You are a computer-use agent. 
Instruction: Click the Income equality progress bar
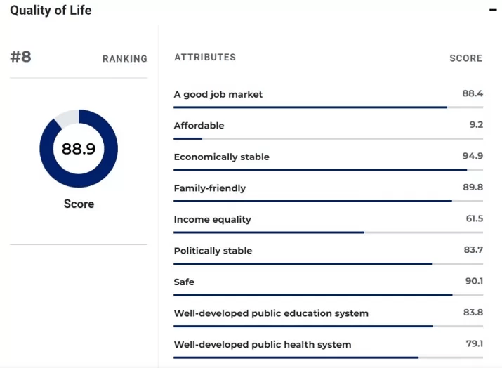point(328,232)
